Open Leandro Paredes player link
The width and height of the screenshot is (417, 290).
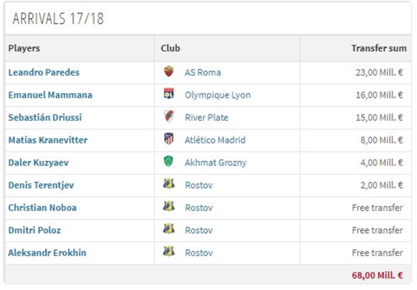click(44, 73)
